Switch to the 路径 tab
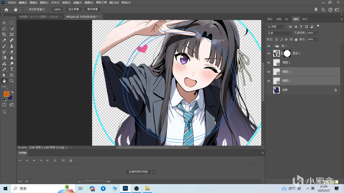Viewport: 344px width, 193px height. [x=305, y=19]
